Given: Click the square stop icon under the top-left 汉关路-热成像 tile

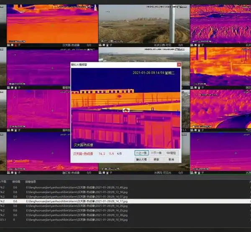Looking at the screenshot, I should point(12,45).
